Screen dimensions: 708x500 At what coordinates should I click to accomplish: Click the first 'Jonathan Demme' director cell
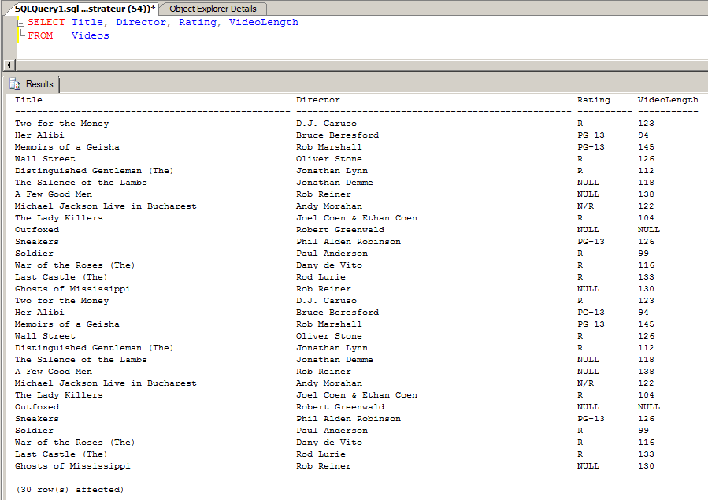pos(334,183)
